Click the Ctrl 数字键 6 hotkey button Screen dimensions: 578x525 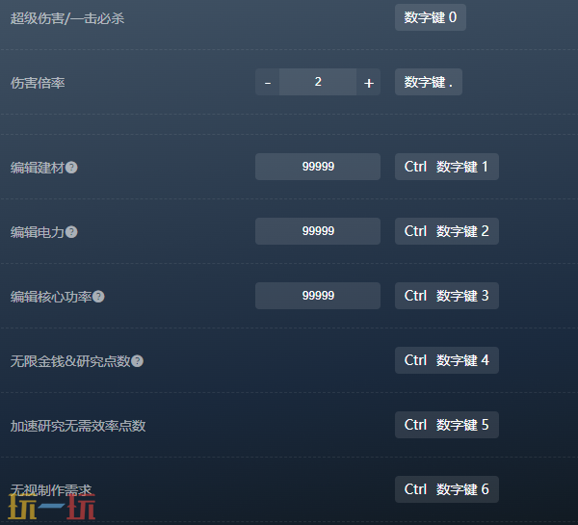[x=447, y=489]
